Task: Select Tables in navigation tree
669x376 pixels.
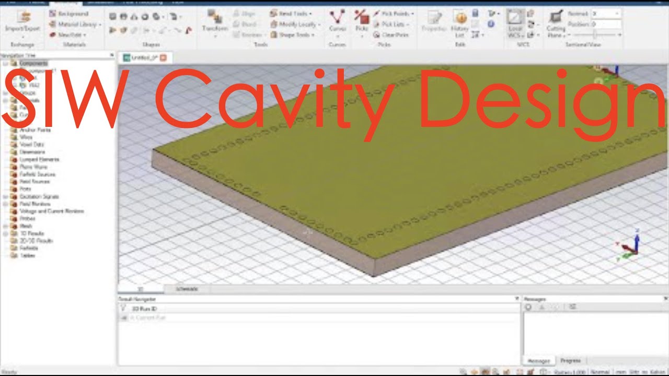Action: click(x=27, y=255)
